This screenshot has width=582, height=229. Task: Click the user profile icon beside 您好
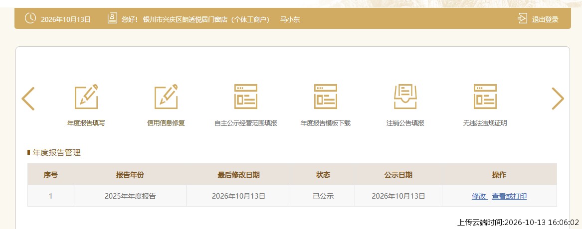click(x=112, y=18)
